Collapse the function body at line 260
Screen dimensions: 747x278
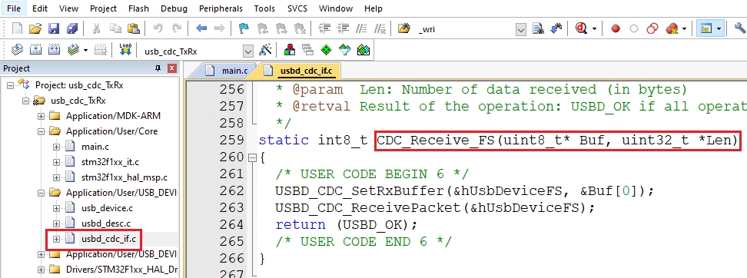coord(252,157)
